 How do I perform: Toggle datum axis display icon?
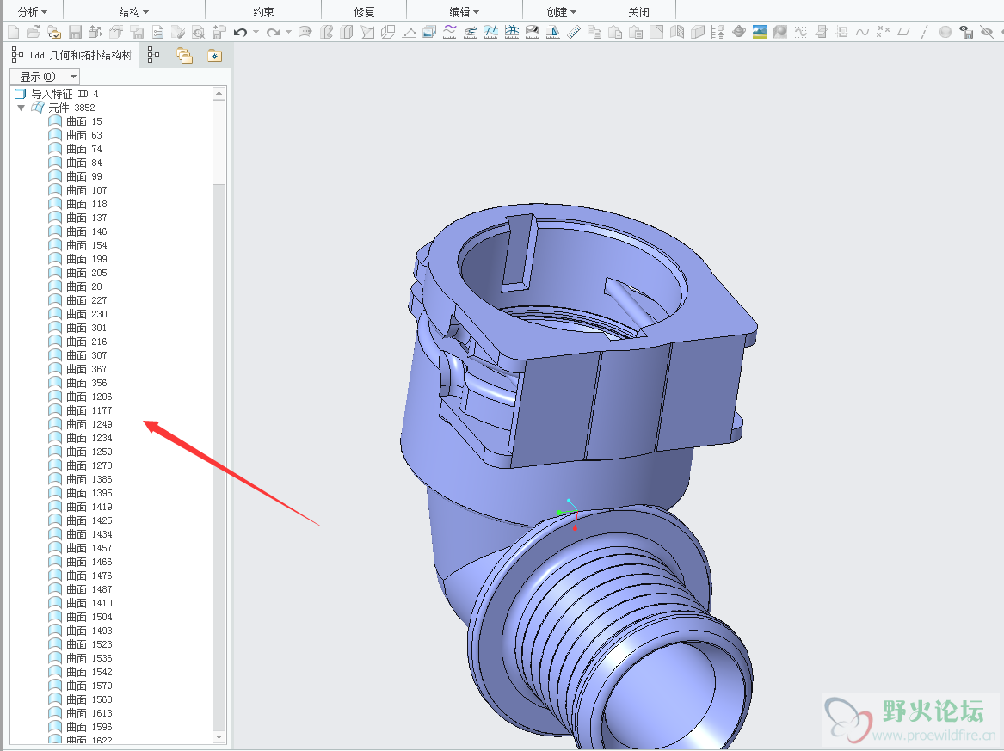(x=924, y=31)
